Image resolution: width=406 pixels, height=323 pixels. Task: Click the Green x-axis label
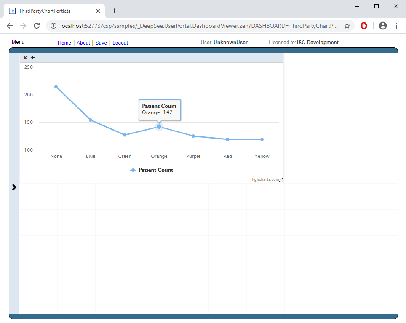(125, 156)
